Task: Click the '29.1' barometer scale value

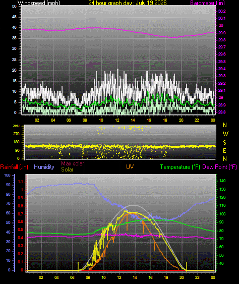Action: pos(222,90)
